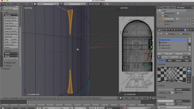Image resolution: width=194 pixels, height=109 pixels.
Task: Click the play animation button
Action: pos(98,108)
